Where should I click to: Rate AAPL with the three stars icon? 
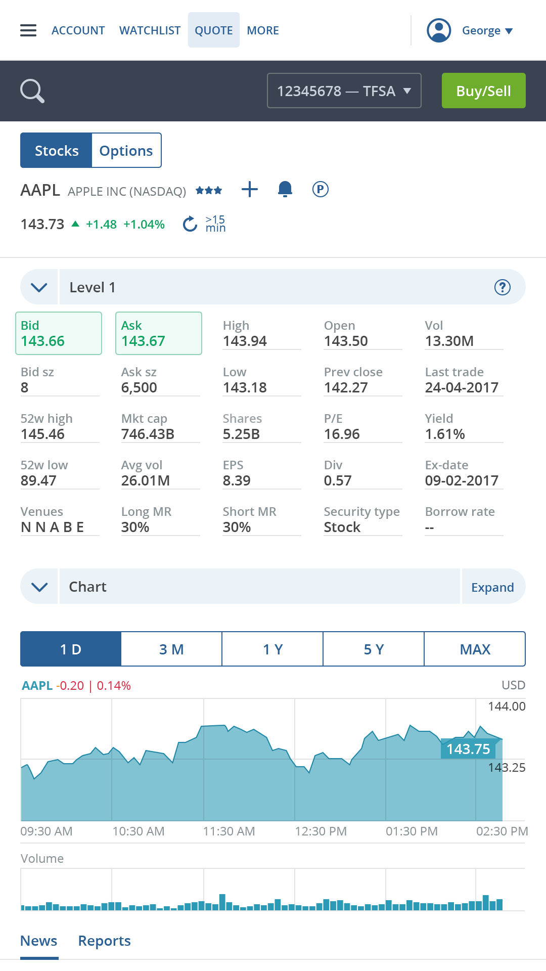coord(209,190)
